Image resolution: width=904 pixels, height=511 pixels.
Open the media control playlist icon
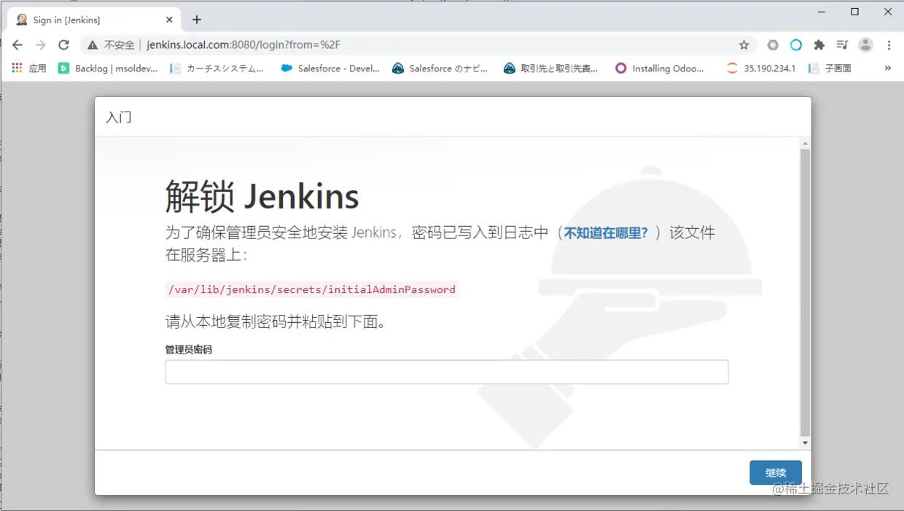(842, 45)
